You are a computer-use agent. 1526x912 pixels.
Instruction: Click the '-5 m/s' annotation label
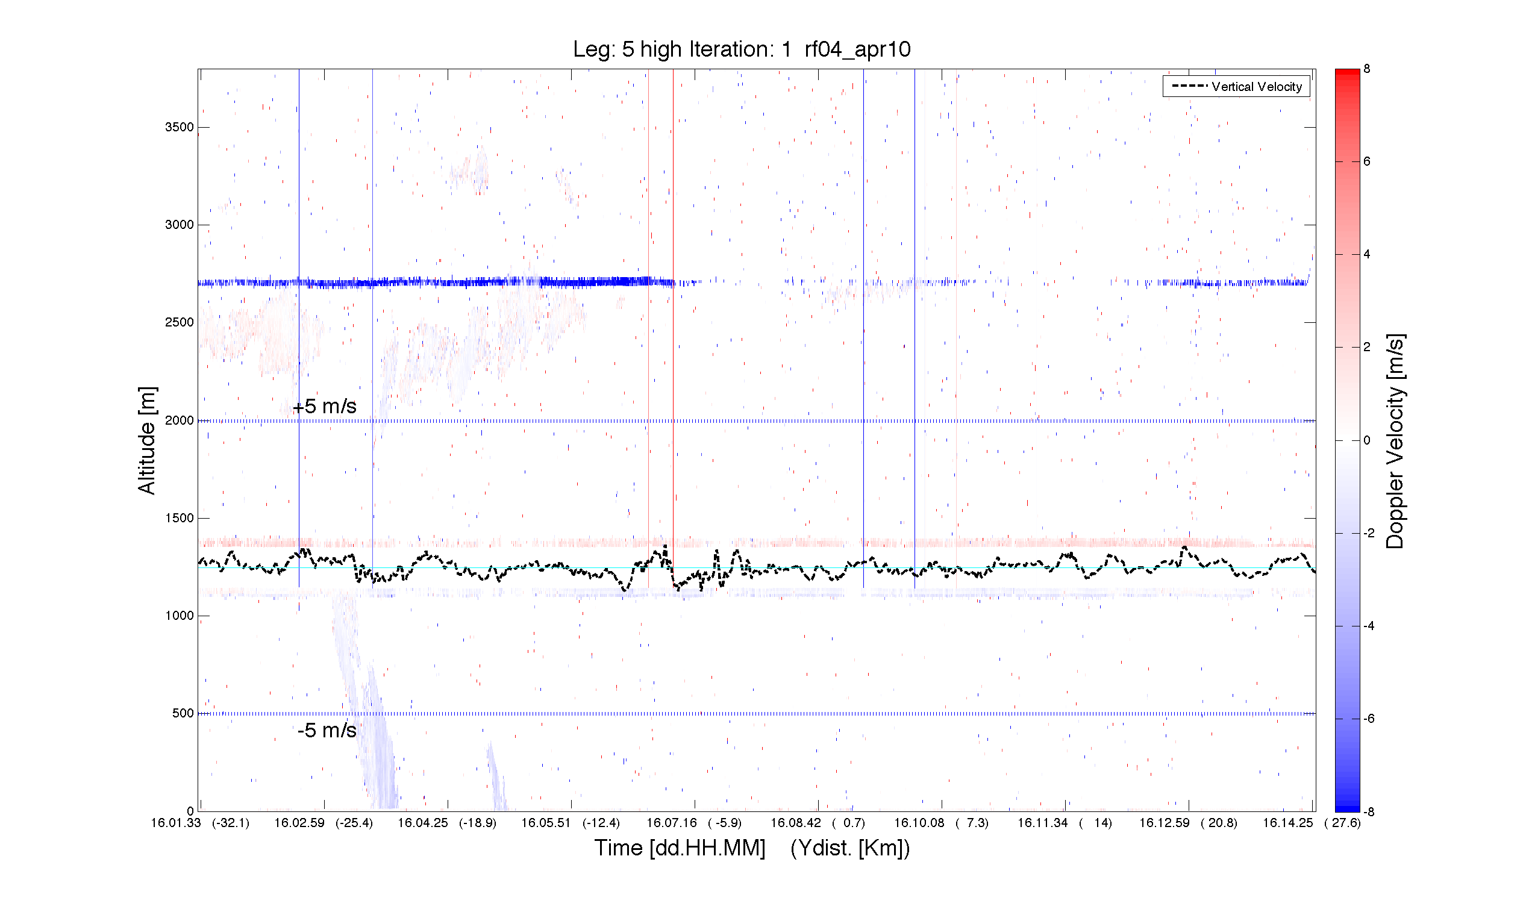pos(327,730)
